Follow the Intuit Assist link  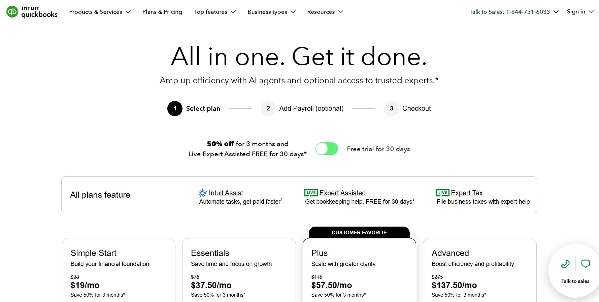click(x=226, y=193)
